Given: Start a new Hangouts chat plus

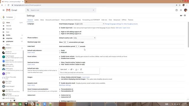Looking at the screenshot, I should pyautogui.click(x=22, y=48).
